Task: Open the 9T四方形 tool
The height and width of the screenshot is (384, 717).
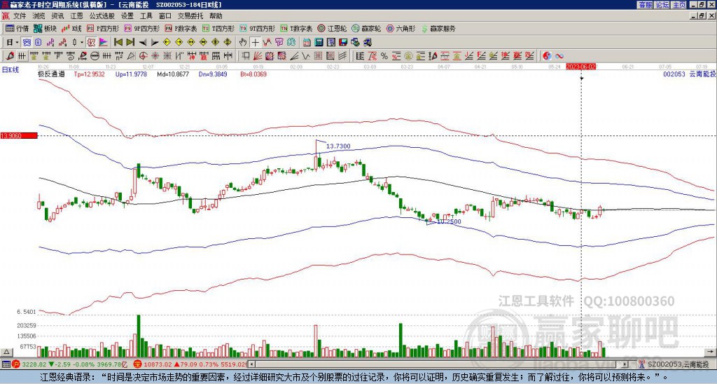Action: click(x=258, y=28)
